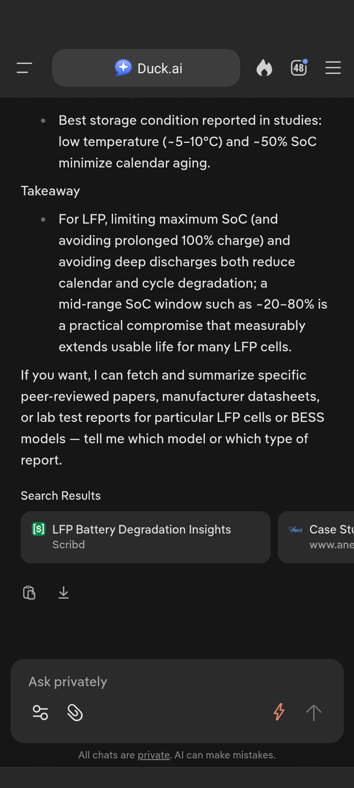This screenshot has height=788, width=354.
Task: Open LFP Battery Degradation Insights result
Action: [x=141, y=529]
